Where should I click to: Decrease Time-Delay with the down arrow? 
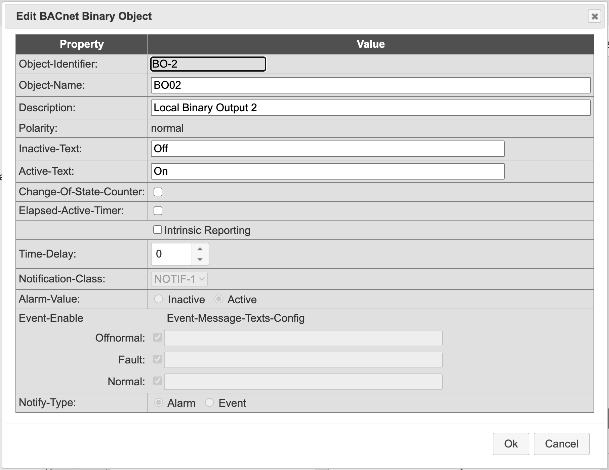(x=200, y=259)
